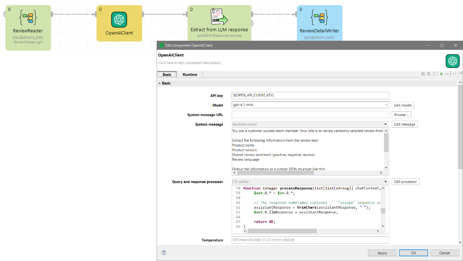Click the OpenAI logo in the OpenAIClient node
The image size is (463, 261).
(x=119, y=20)
